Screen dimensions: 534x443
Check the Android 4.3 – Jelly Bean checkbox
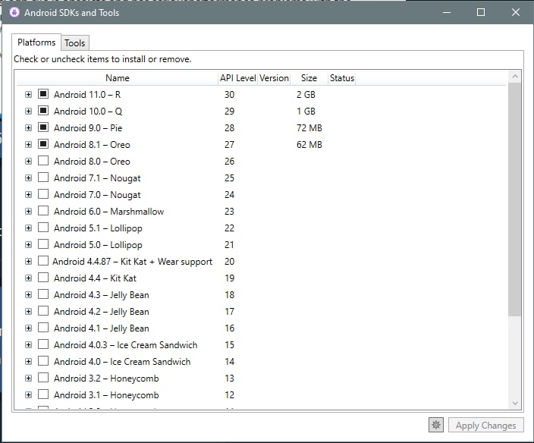coord(43,294)
